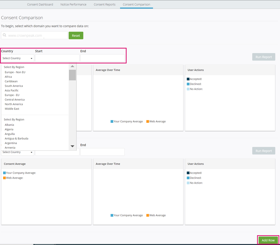Screen dimensions: 280x245
Task: Click the dropdown list scroll up arrow
Action: 72,66
